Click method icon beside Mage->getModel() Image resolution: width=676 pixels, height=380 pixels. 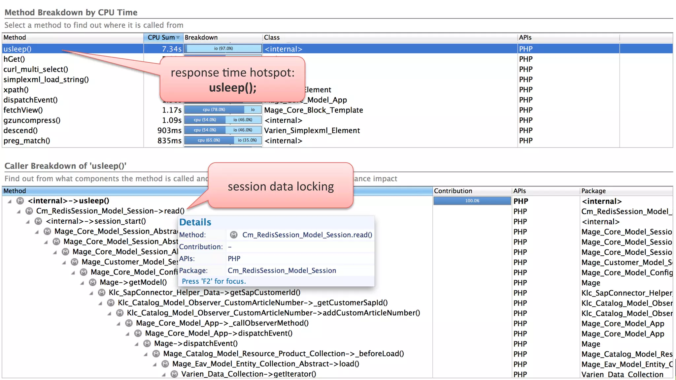(93, 282)
